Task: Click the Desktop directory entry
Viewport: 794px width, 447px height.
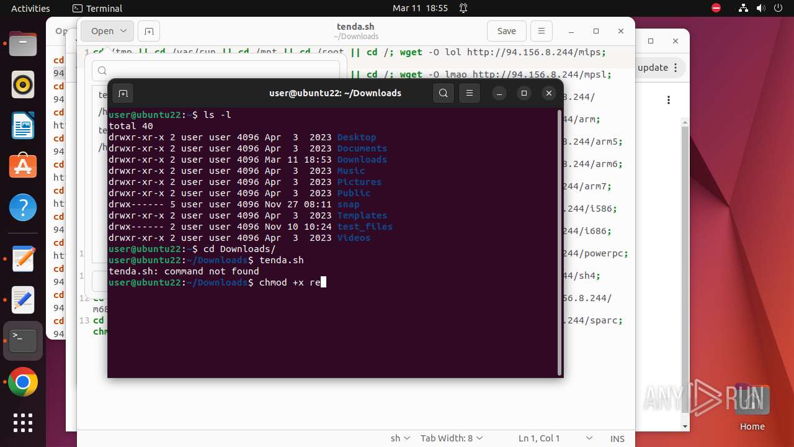Action: tap(357, 137)
